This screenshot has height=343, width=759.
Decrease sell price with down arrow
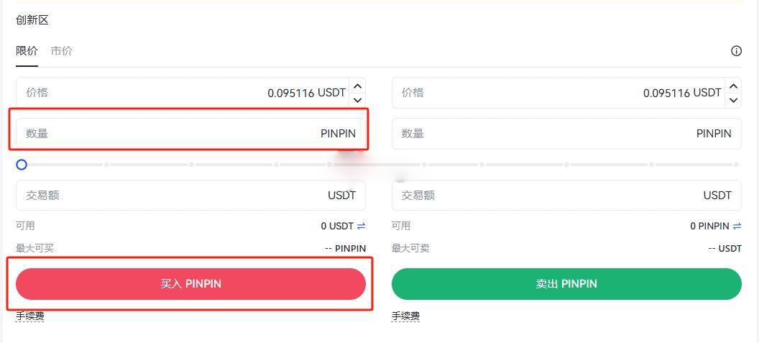(x=733, y=100)
